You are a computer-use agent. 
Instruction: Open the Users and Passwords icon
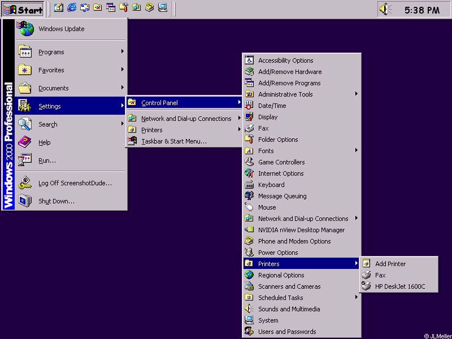[x=249, y=331]
